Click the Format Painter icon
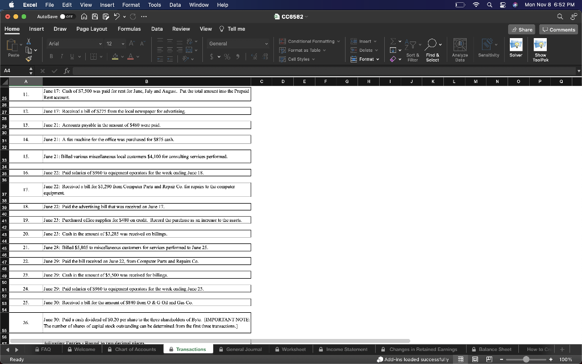This screenshot has width=582, height=364. click(x=28, y=59)
